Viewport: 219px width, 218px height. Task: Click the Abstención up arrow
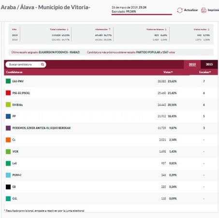[110, 29]
